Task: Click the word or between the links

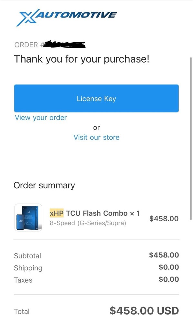Action: (96, 127)
